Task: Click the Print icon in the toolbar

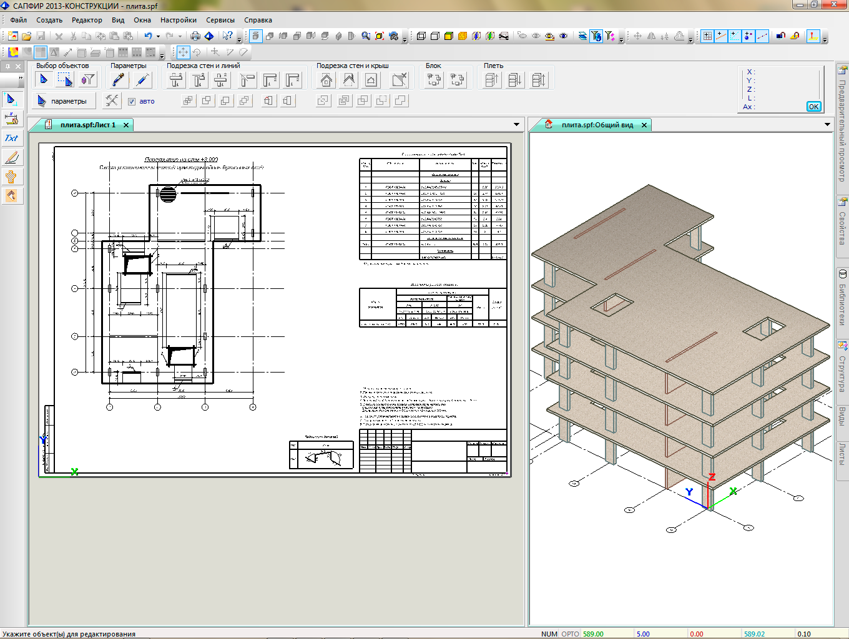Action: point(195,36)
